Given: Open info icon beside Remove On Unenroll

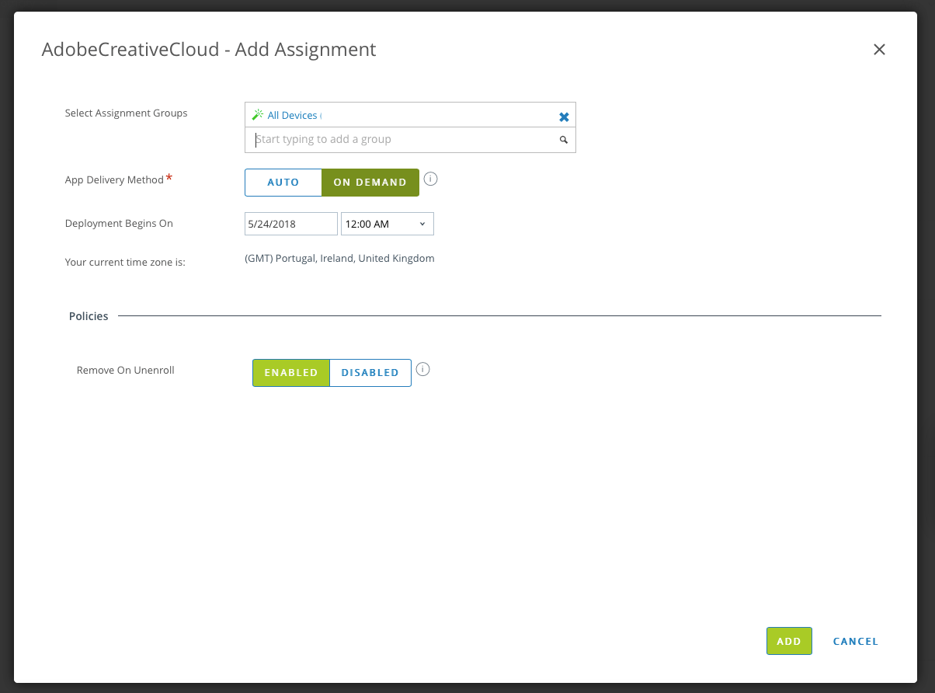Looking at the screenshot, I should point(422,369).
